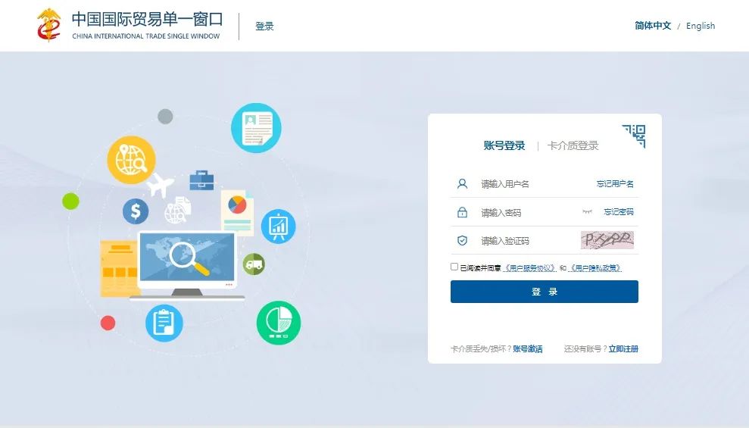The image size is (749, 428).
Task: Select 简体中文 language option
Action: click(x=653, y=26)
